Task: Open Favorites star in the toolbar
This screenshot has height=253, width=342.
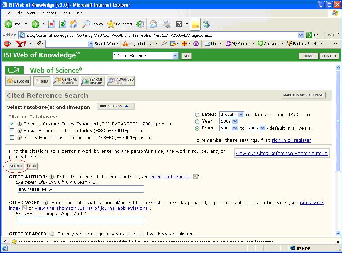Action: point(111,24)
